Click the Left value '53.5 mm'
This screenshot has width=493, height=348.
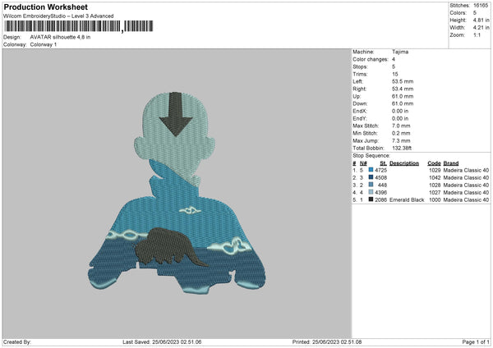[x=403, y=81]
